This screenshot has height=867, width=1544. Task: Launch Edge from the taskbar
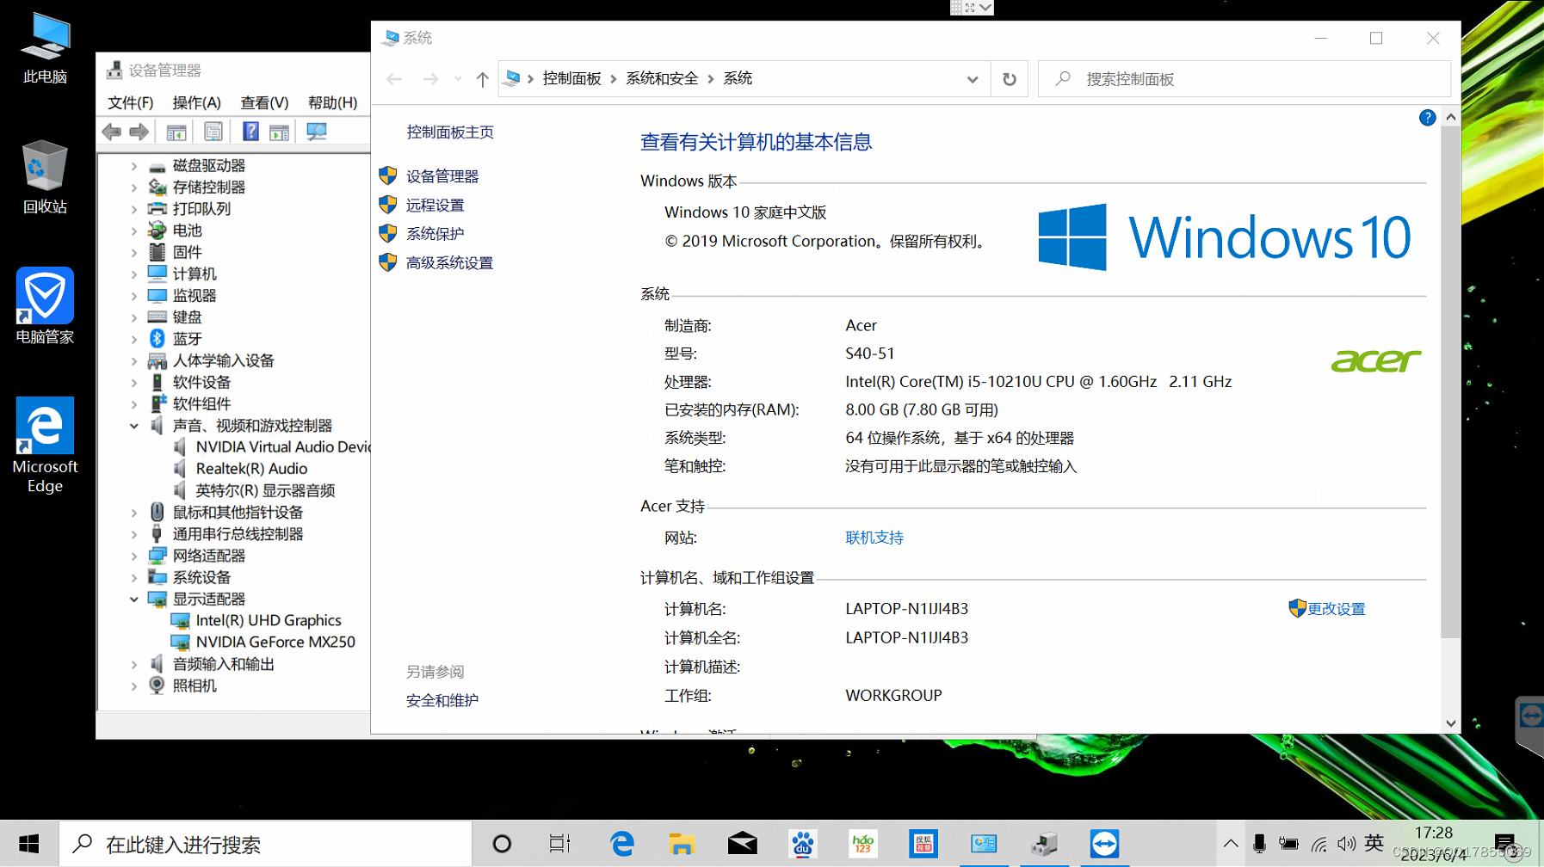(622, 844)
